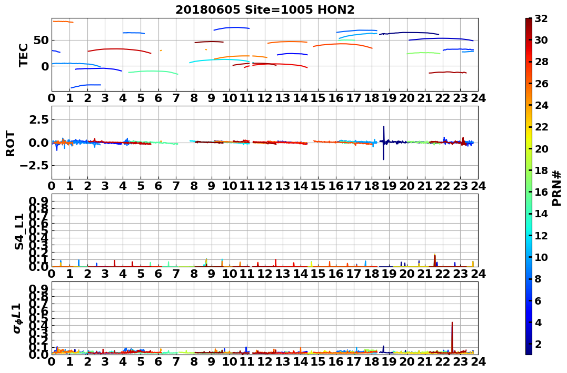This screenshot has height=373, width=567.
Task: Click the colorbar tick label "6"
Action: [x=538, y=300]
